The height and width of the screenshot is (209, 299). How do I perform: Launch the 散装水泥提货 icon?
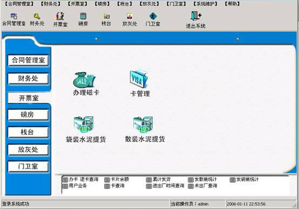(x=143, y=125)
